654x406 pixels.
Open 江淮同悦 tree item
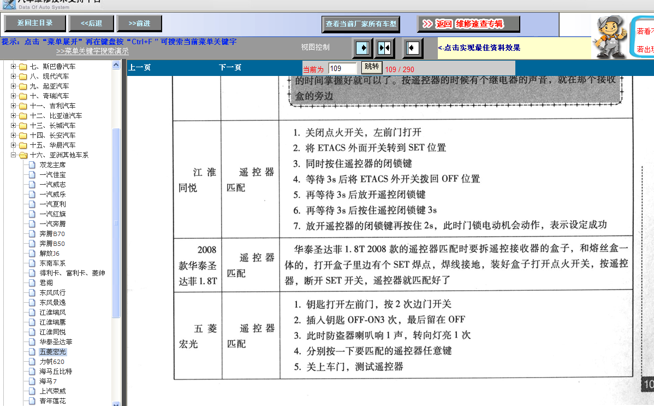(52, 332)
